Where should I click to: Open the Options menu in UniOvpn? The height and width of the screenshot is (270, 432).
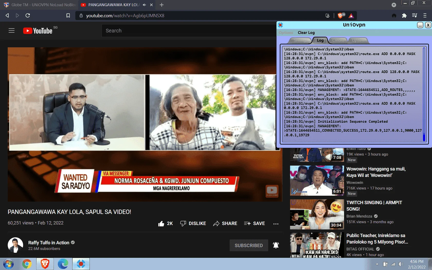coord(286,33)
